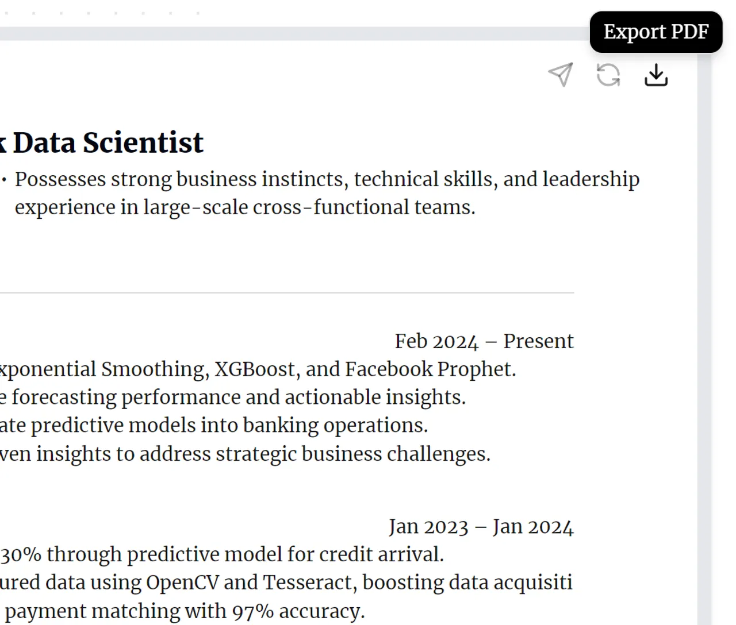The image size is (736, 625).
Task: Click the line "experience in large-scale cross-functional teams"
Action: pos(245,207)
